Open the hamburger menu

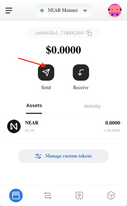(9, 10)
